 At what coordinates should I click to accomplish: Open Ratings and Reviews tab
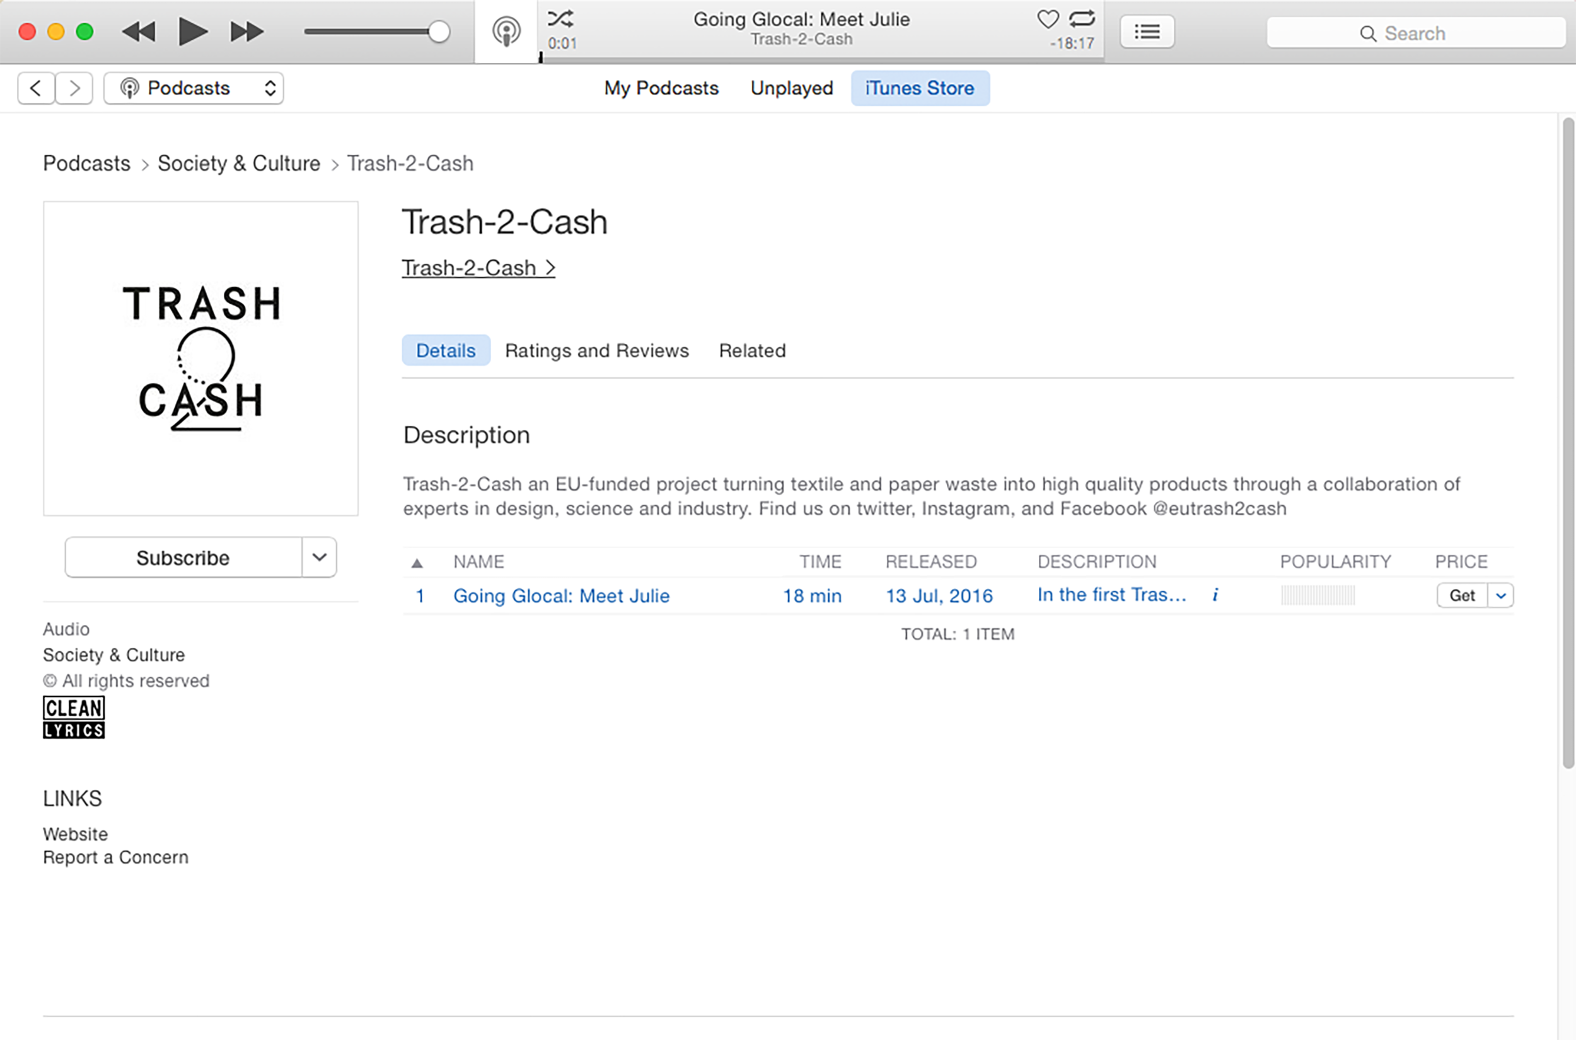(x=596, y=350)
